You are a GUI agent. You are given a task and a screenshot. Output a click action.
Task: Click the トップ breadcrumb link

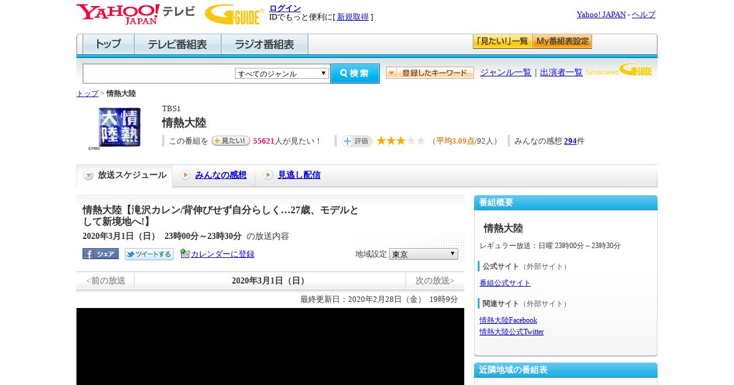pyautogui.click(x=87, y=94)
